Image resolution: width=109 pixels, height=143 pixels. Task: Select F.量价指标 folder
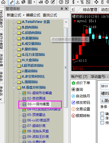(x=30, y=49)
